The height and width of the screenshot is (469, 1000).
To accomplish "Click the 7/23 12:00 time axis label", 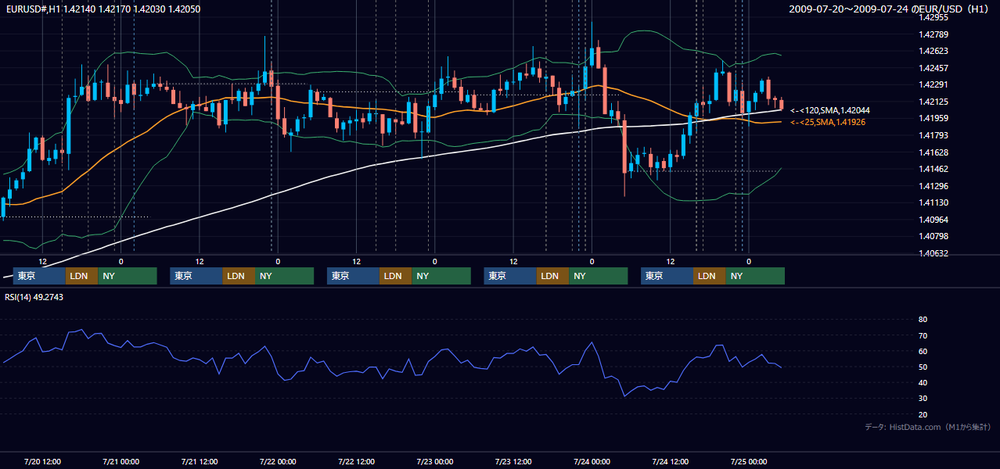I will (513, 461).
